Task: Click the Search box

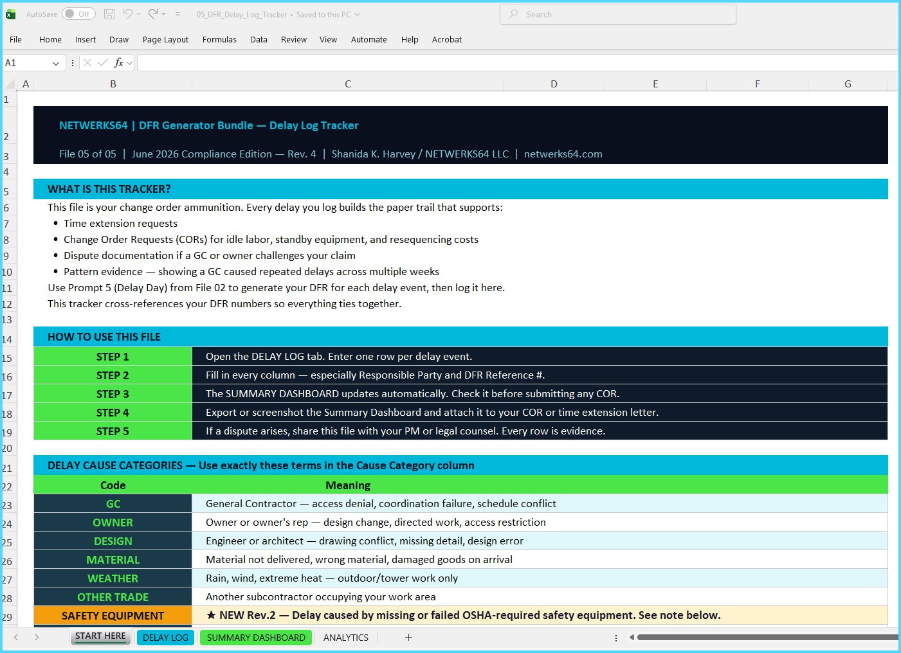Action: coord(618,14)
